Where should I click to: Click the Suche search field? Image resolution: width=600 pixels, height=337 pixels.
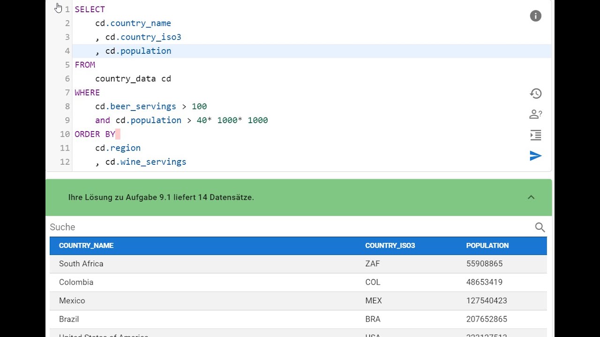point(291,227)
